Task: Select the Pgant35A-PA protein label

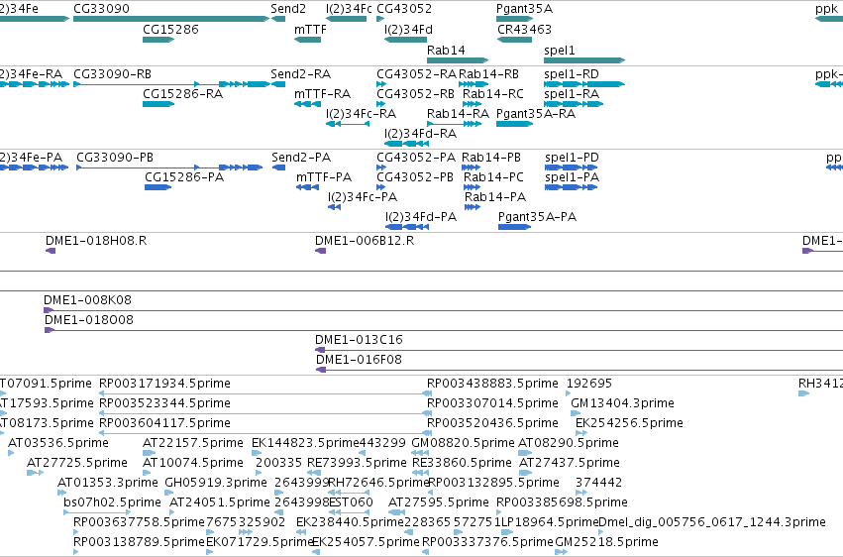Action: click(x=537, y=217)
